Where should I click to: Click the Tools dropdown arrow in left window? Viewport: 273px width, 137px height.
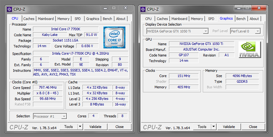pyautogui.click(x=80, y=127)
